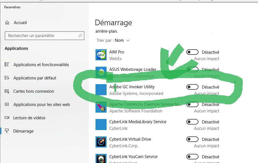This screenshot has width=258, height=163.
Task: Toggle ASUS Webstorage Loader startup switch
Action: tap(192, 69)
